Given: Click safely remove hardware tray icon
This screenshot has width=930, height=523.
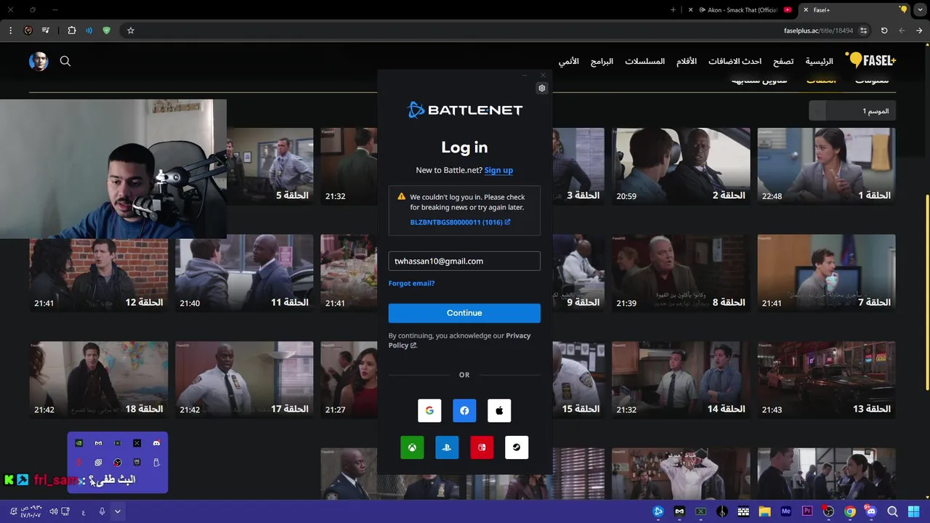Looking at the screenshot, I should tap(156, 462).
